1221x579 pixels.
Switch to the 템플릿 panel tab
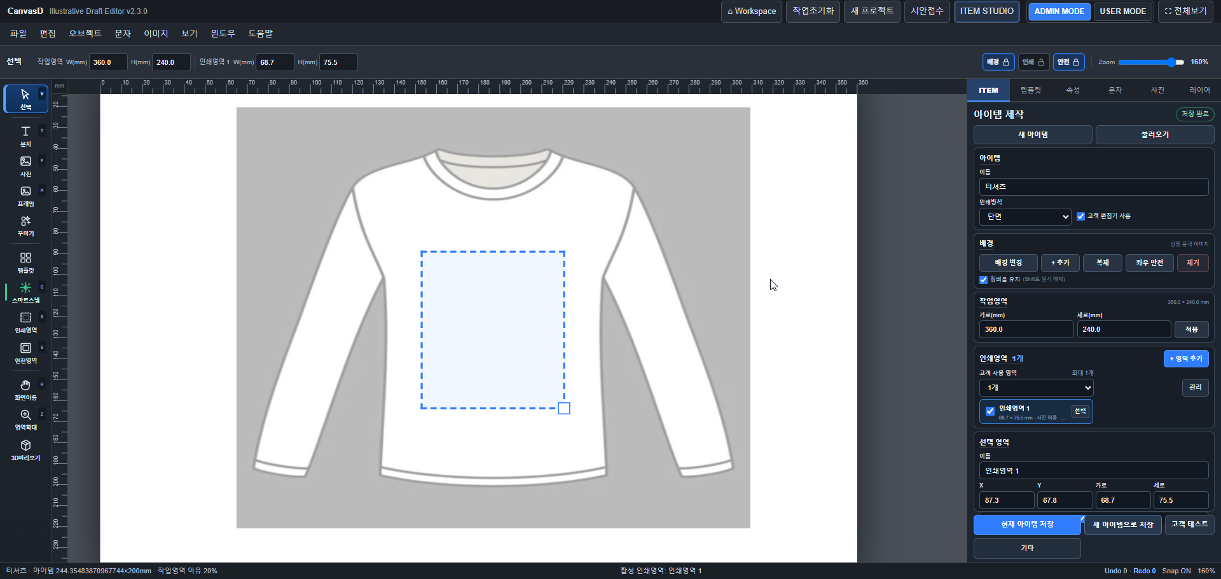(x=1031, y=90)
